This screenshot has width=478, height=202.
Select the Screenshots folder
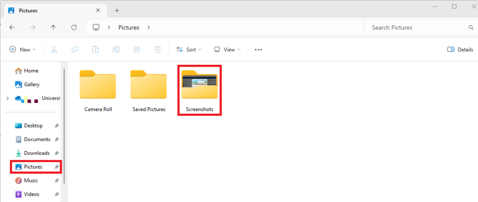click(x=200, y=90)
